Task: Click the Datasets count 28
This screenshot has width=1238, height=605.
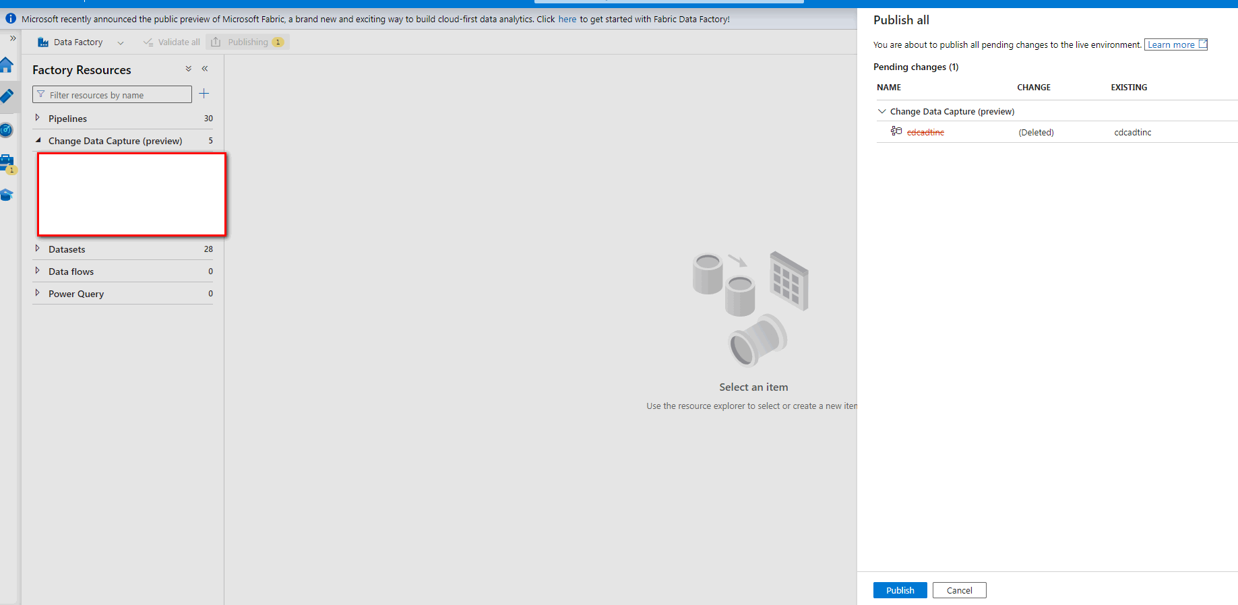Action: [208, 249]
